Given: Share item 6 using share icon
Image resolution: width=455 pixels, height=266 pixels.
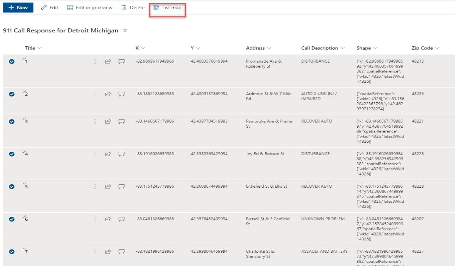Looking at the screenshot, I should (108, 219).
